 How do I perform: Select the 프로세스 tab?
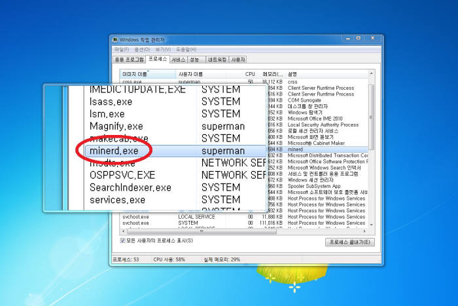pos(158,59)
